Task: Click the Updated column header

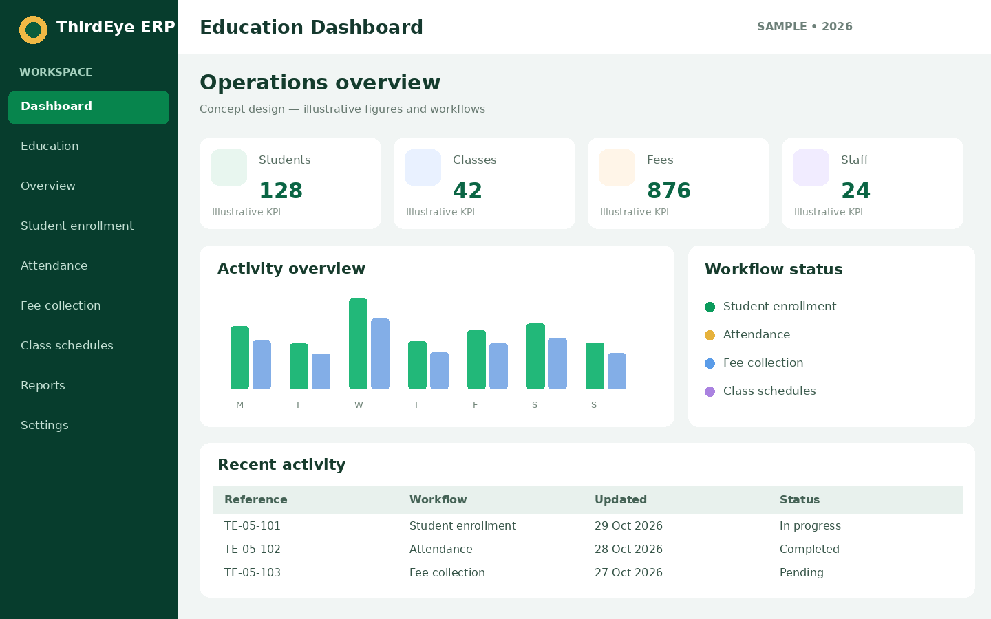Action: click(621, 500)
